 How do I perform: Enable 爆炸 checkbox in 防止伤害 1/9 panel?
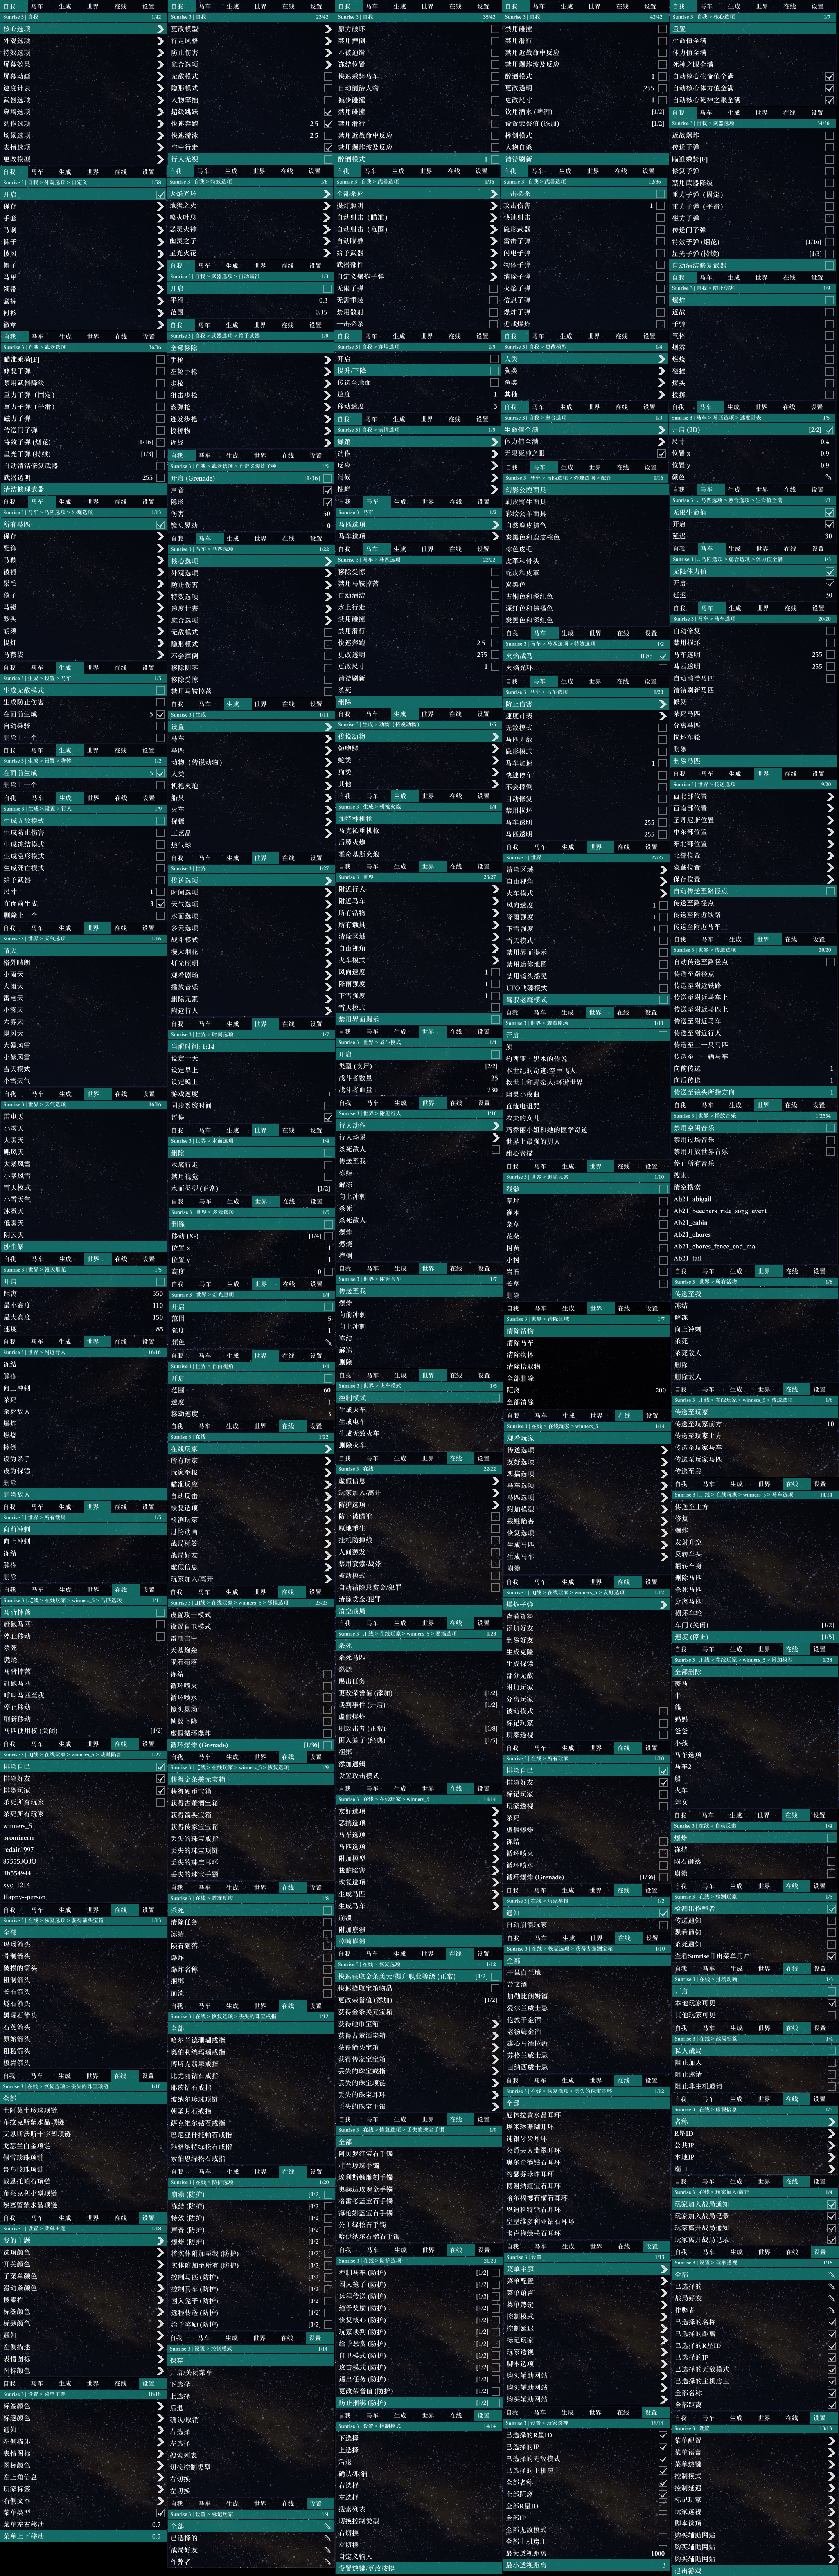tap(829, 300)
